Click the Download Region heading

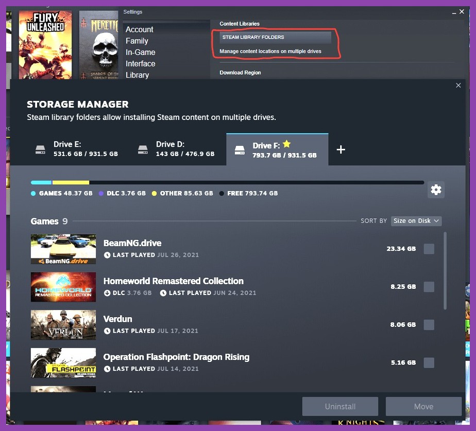click(240, 73)
